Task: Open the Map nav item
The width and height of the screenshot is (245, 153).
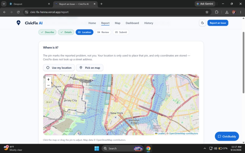Action: pyautogui.click(x=118, y=23)
